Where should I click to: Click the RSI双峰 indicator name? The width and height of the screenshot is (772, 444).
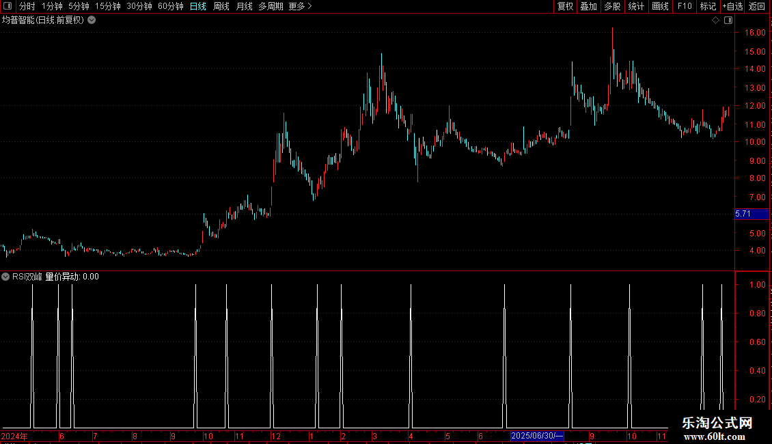[x=27, y=277]
